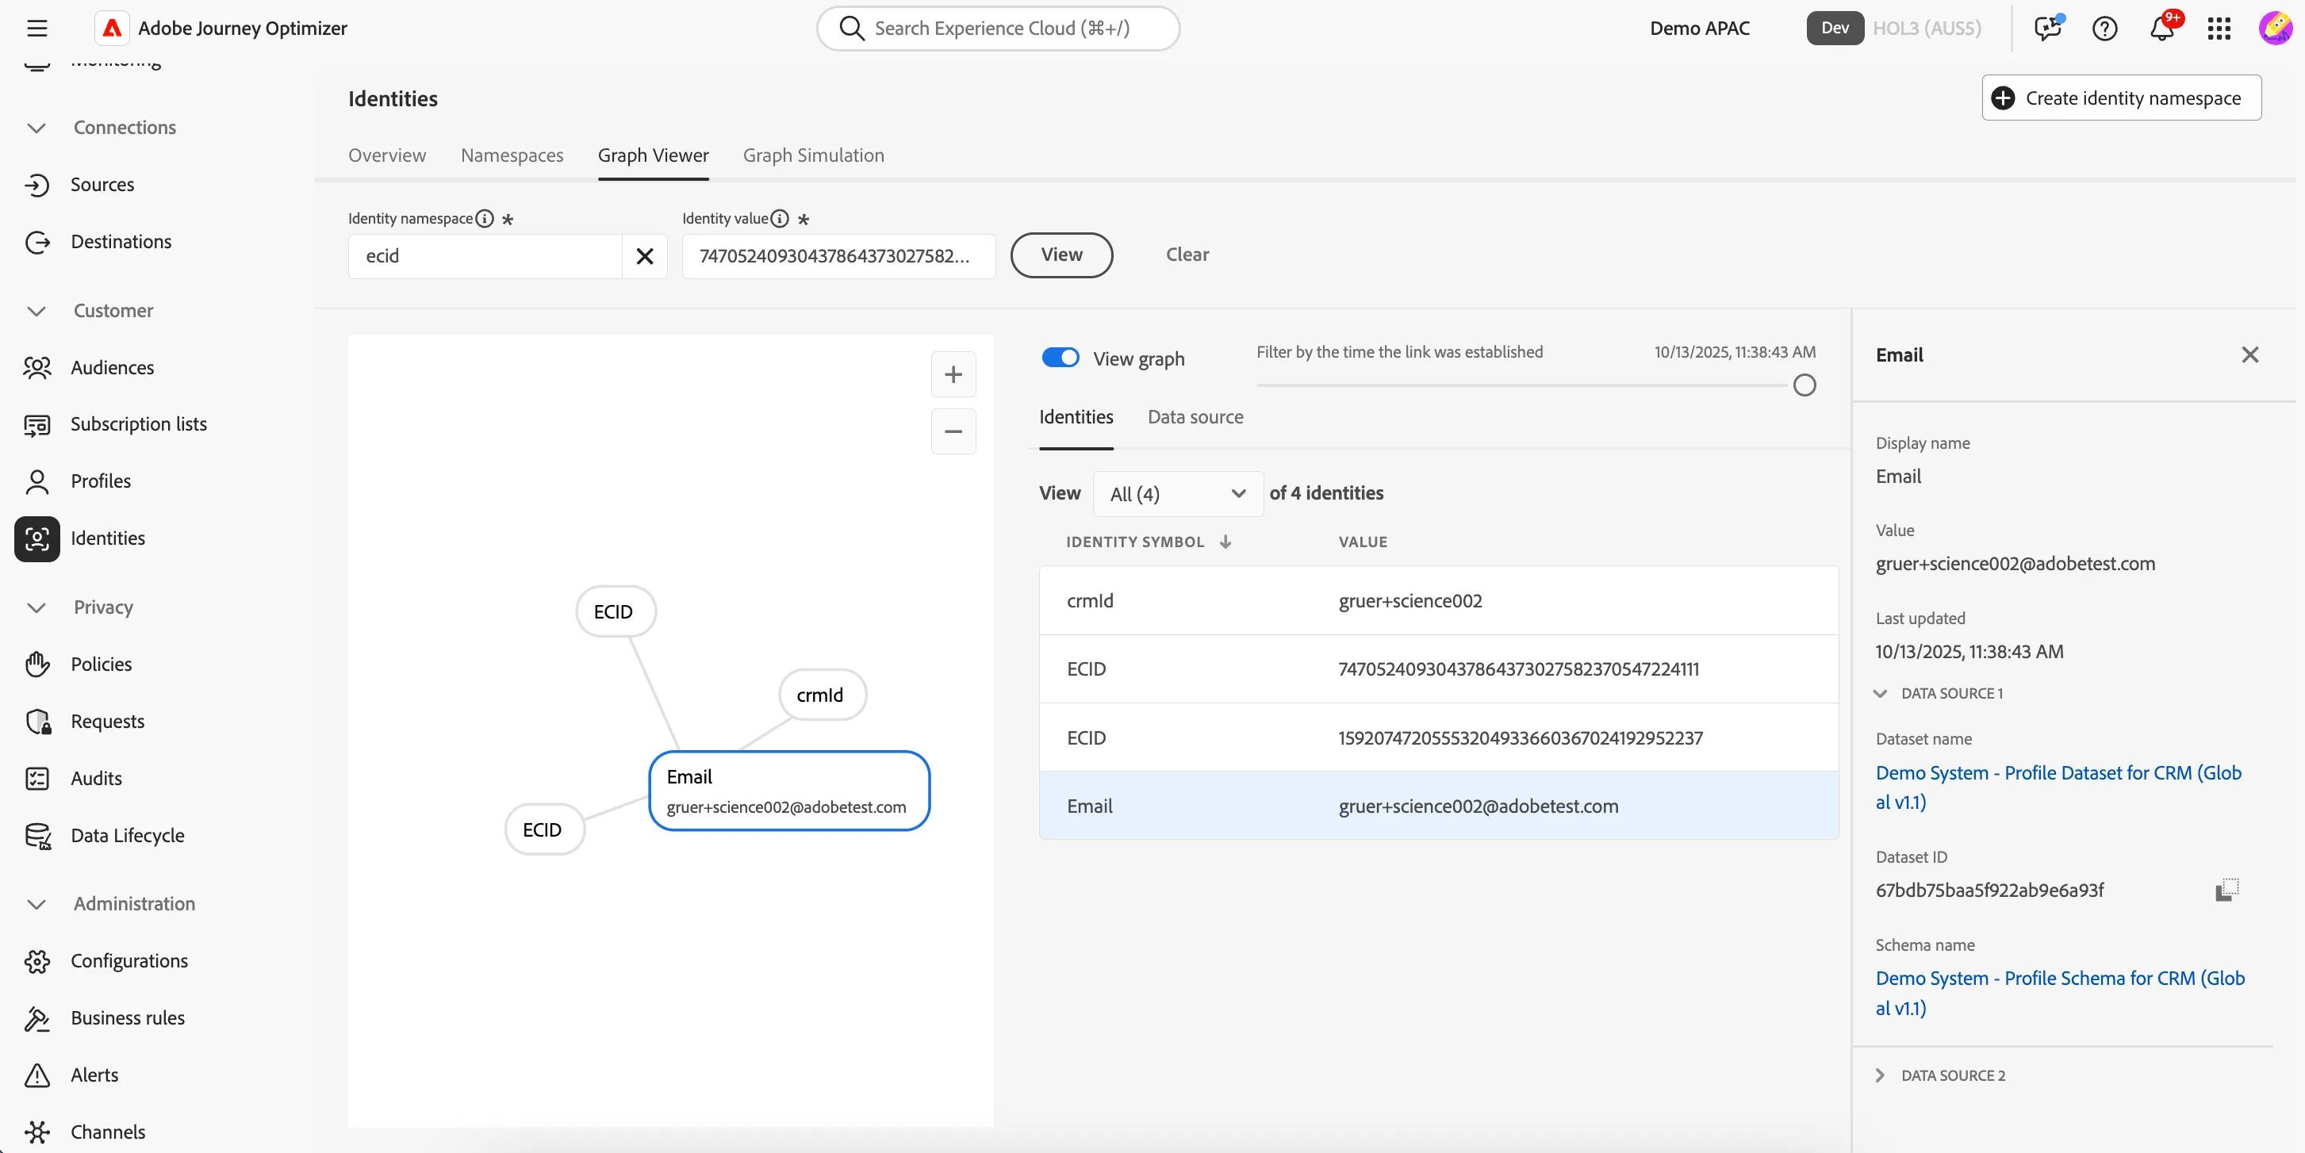The image size is (2305, 1153).
Task: Switch to the Graph Simulation tab
Action: 813,155
